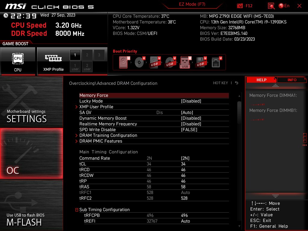
Task: Switch to EZ Mode (F7)
Action: pos(192,4)
